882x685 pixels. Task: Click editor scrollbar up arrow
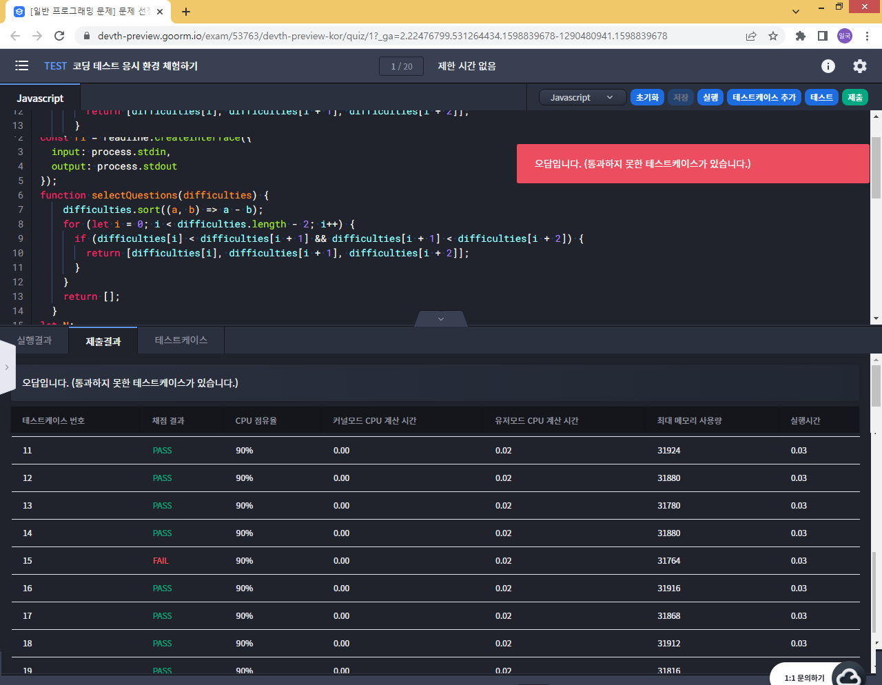[x=876, y=116]
